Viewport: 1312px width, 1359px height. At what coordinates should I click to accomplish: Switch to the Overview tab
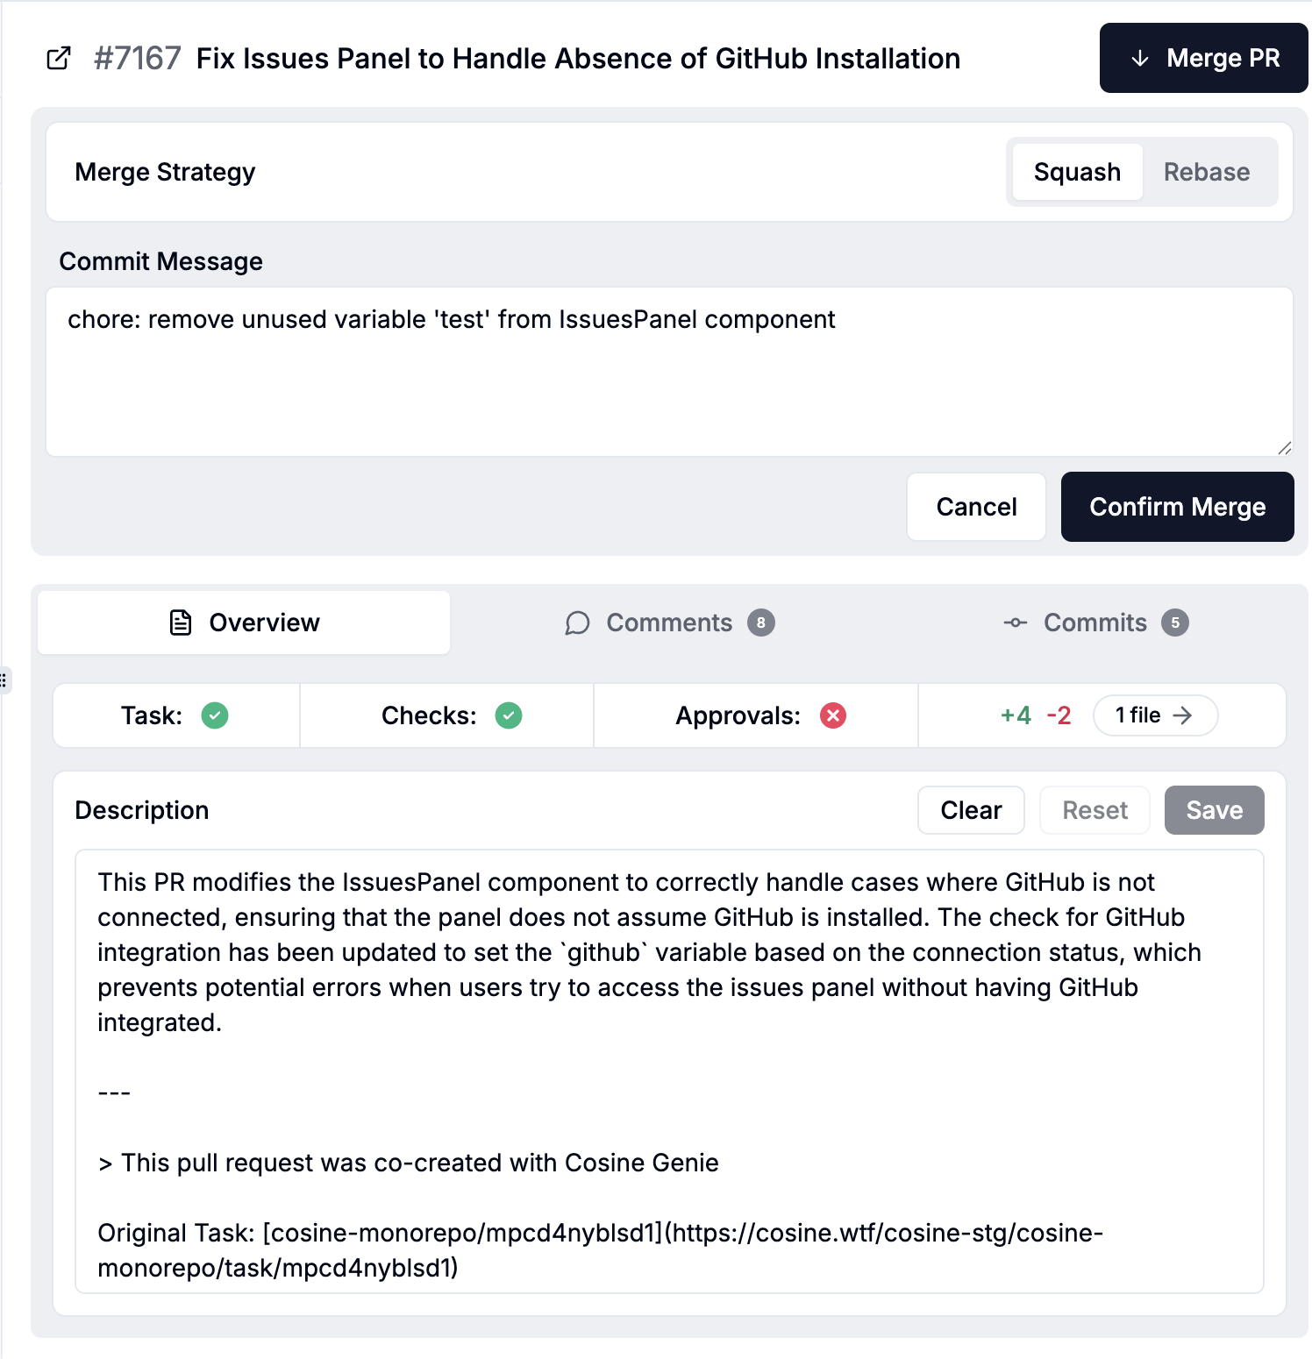(244, 623)
